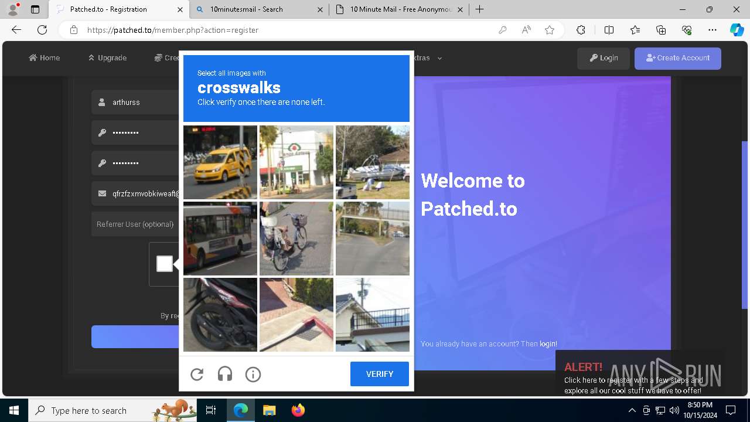
Task: Open the clock showing 8:50 PM
Action: click(700, 410)
